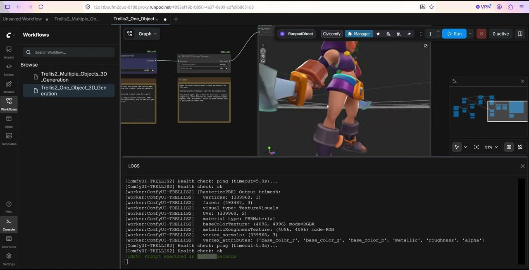Viewport: 529px width, 270px height.
Task: Grab the actionbar drag handle dots
Action: [x=421, y=34]
